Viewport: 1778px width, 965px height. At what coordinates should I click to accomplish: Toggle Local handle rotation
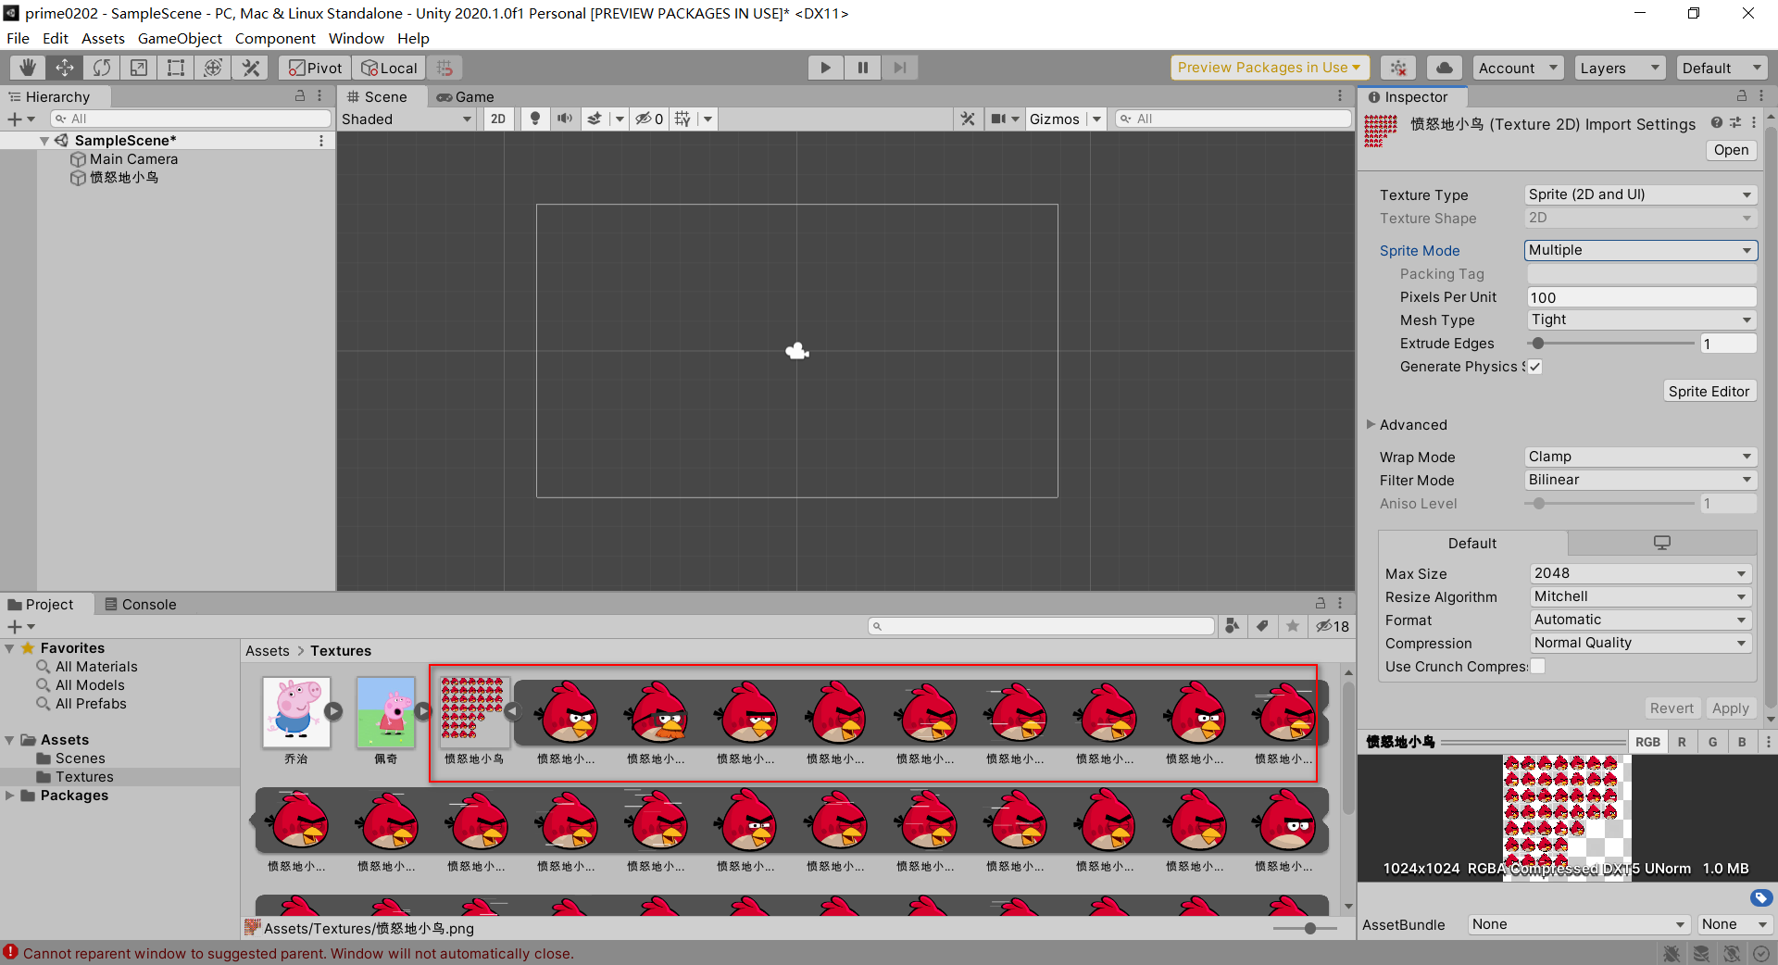[x=389, y=68]
